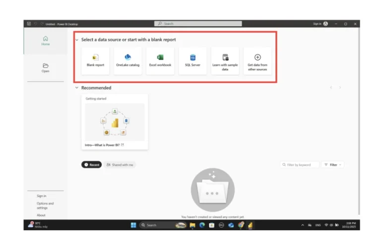Open File Explorer from the taskbar

tap(192, 225)
